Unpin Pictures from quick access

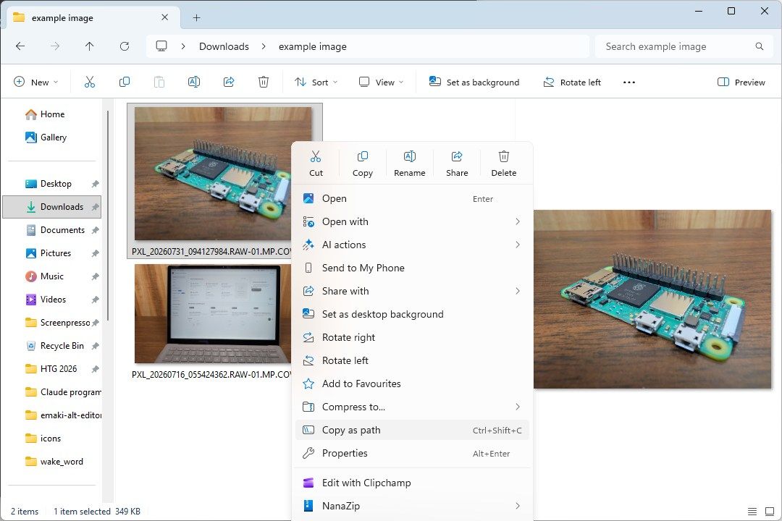tap(96, 253)
